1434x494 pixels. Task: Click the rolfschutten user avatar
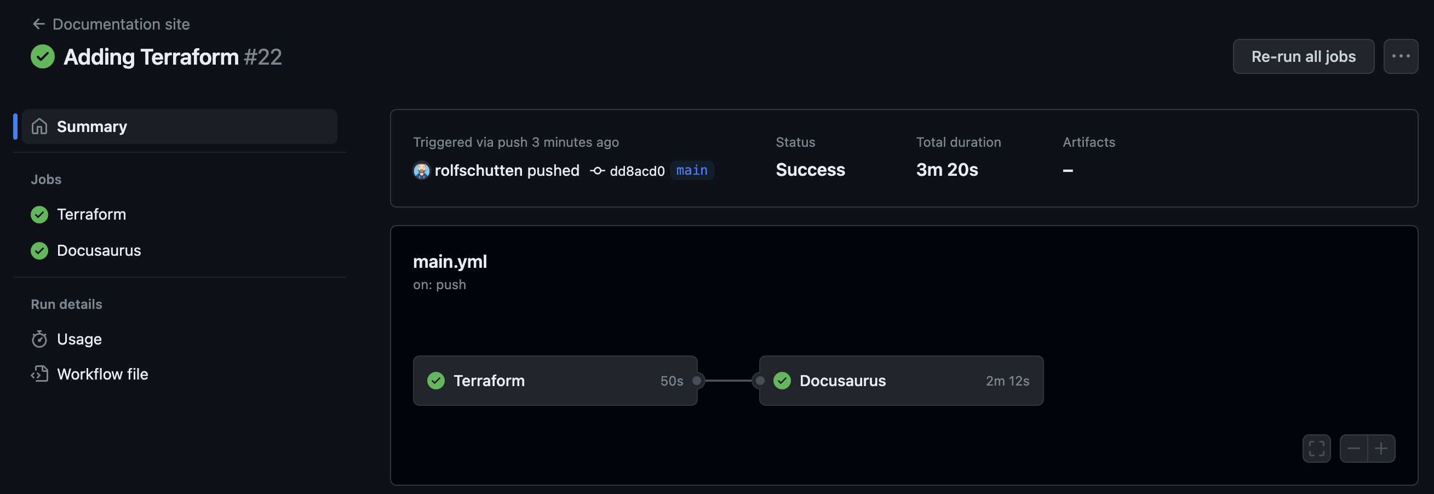tap(421, 170)
